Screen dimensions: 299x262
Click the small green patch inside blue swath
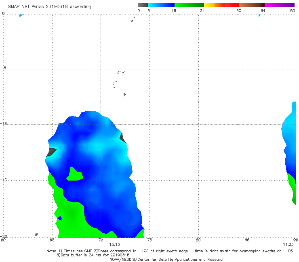point(75,175)
